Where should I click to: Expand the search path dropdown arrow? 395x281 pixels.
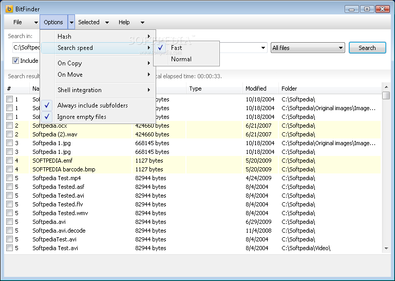(x=263, y=48)
